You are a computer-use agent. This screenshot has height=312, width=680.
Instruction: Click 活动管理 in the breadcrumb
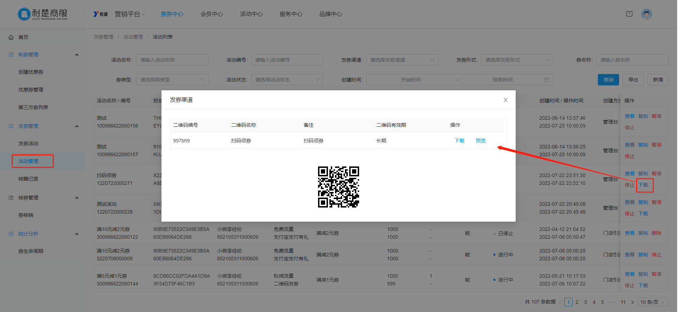click(x=133, y=37)
